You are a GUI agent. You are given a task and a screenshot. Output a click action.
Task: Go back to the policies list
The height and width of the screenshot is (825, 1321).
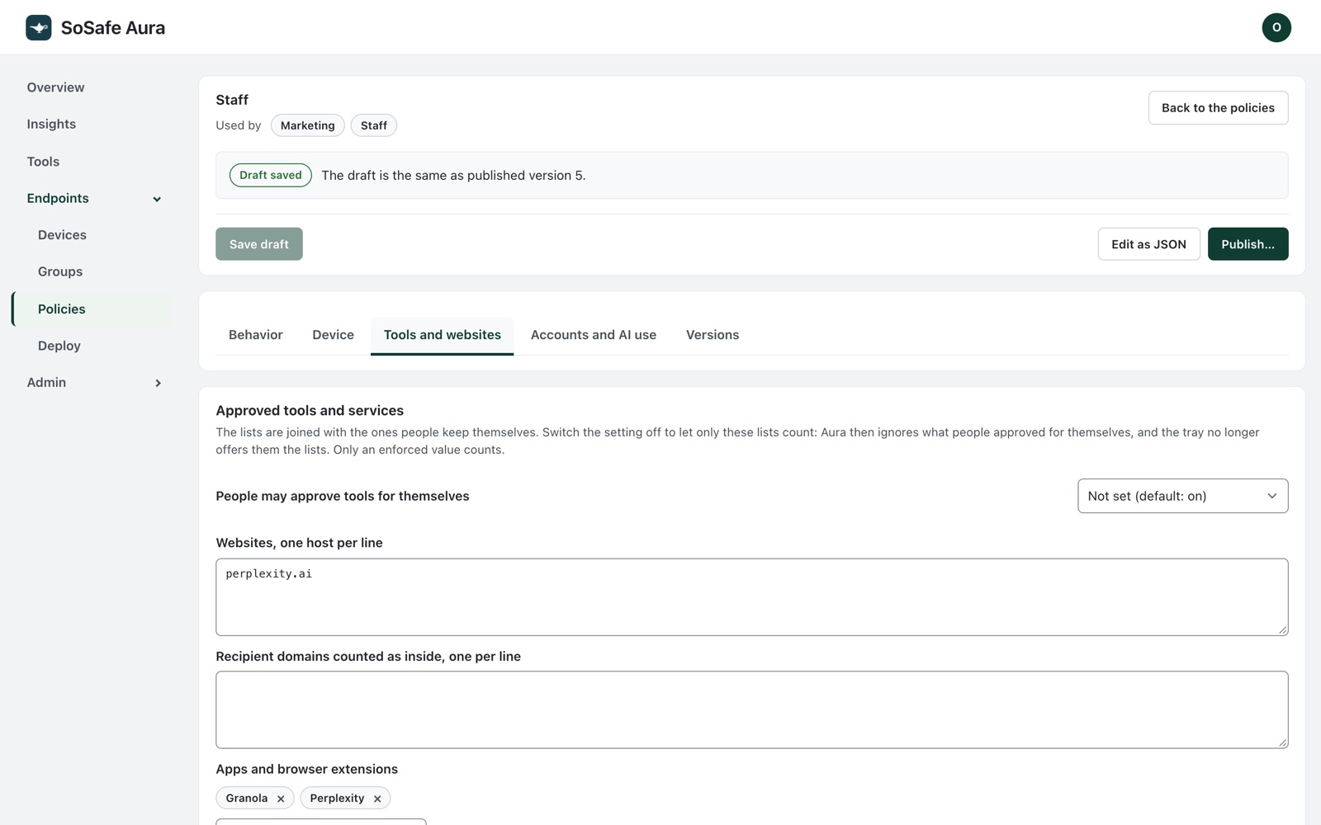pos(1218,108)
